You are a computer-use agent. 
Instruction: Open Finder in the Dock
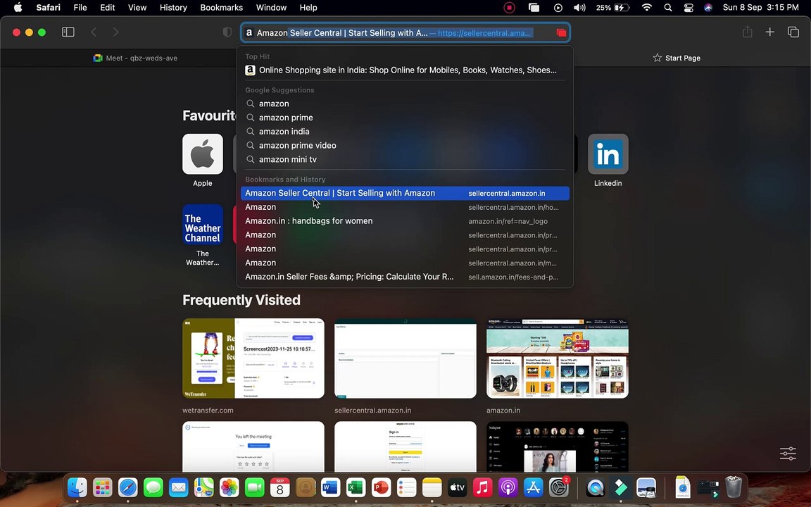(x=77, y=487)
